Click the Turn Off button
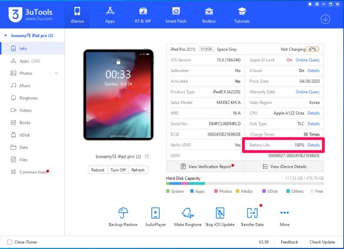The width and height of the screenshot is (344, 249). (x=118, y=170)
